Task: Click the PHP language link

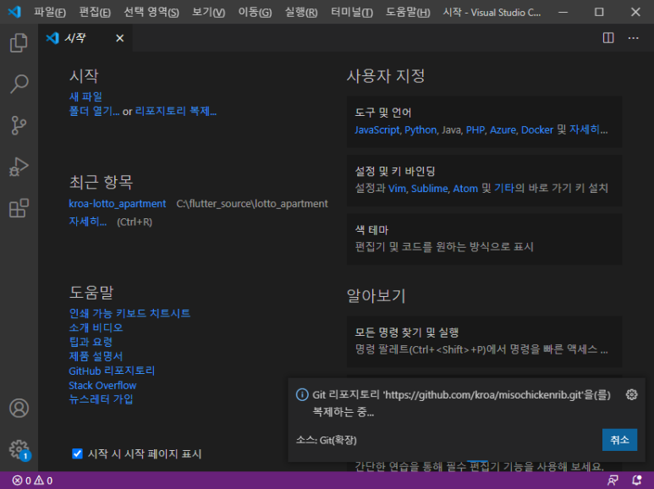Action: [x=475, y=129]
